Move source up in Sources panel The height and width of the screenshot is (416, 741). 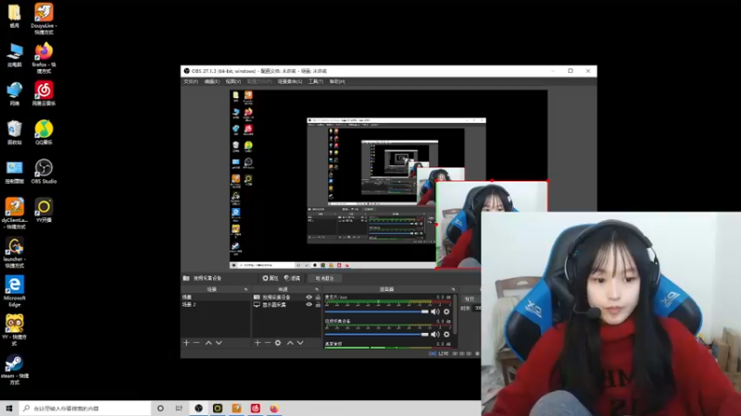pyautogui.click(x=290, y=343)
